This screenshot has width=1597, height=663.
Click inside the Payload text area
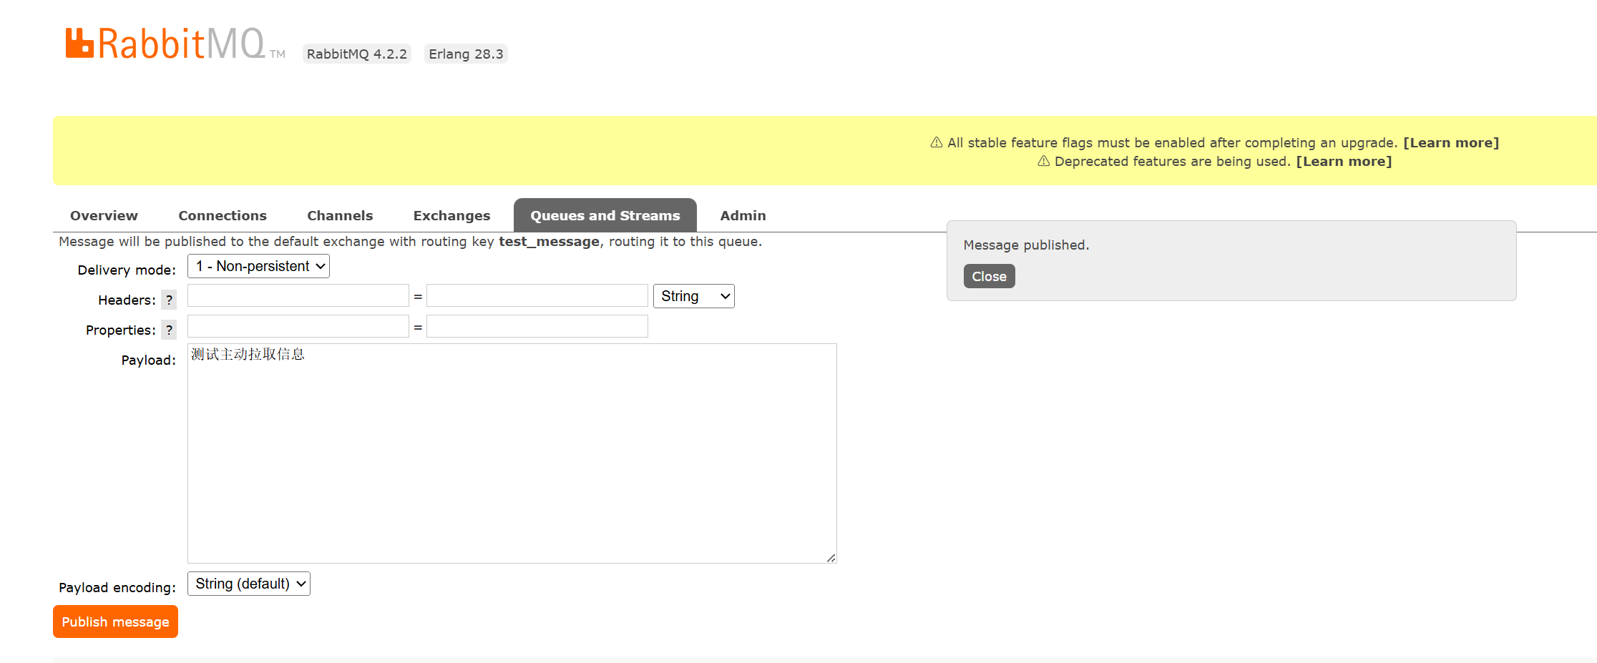point(512,453)
